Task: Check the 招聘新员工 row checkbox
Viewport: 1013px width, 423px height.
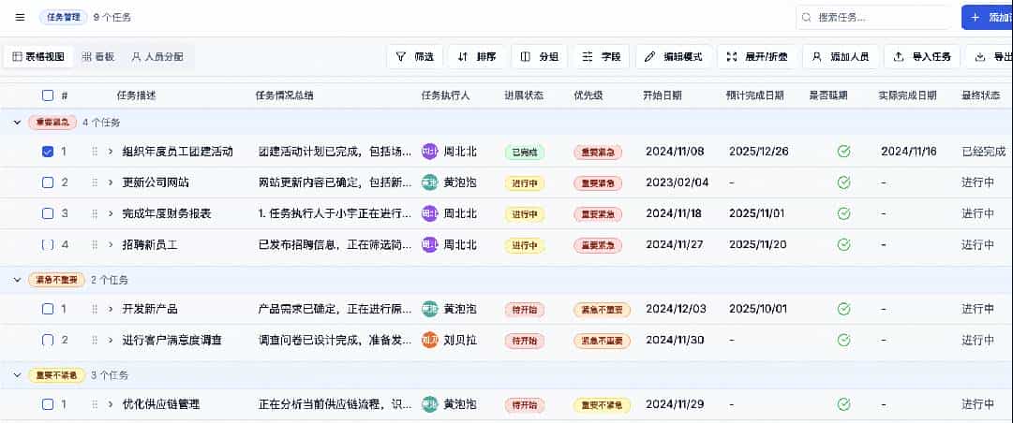Action: point(48,244)
